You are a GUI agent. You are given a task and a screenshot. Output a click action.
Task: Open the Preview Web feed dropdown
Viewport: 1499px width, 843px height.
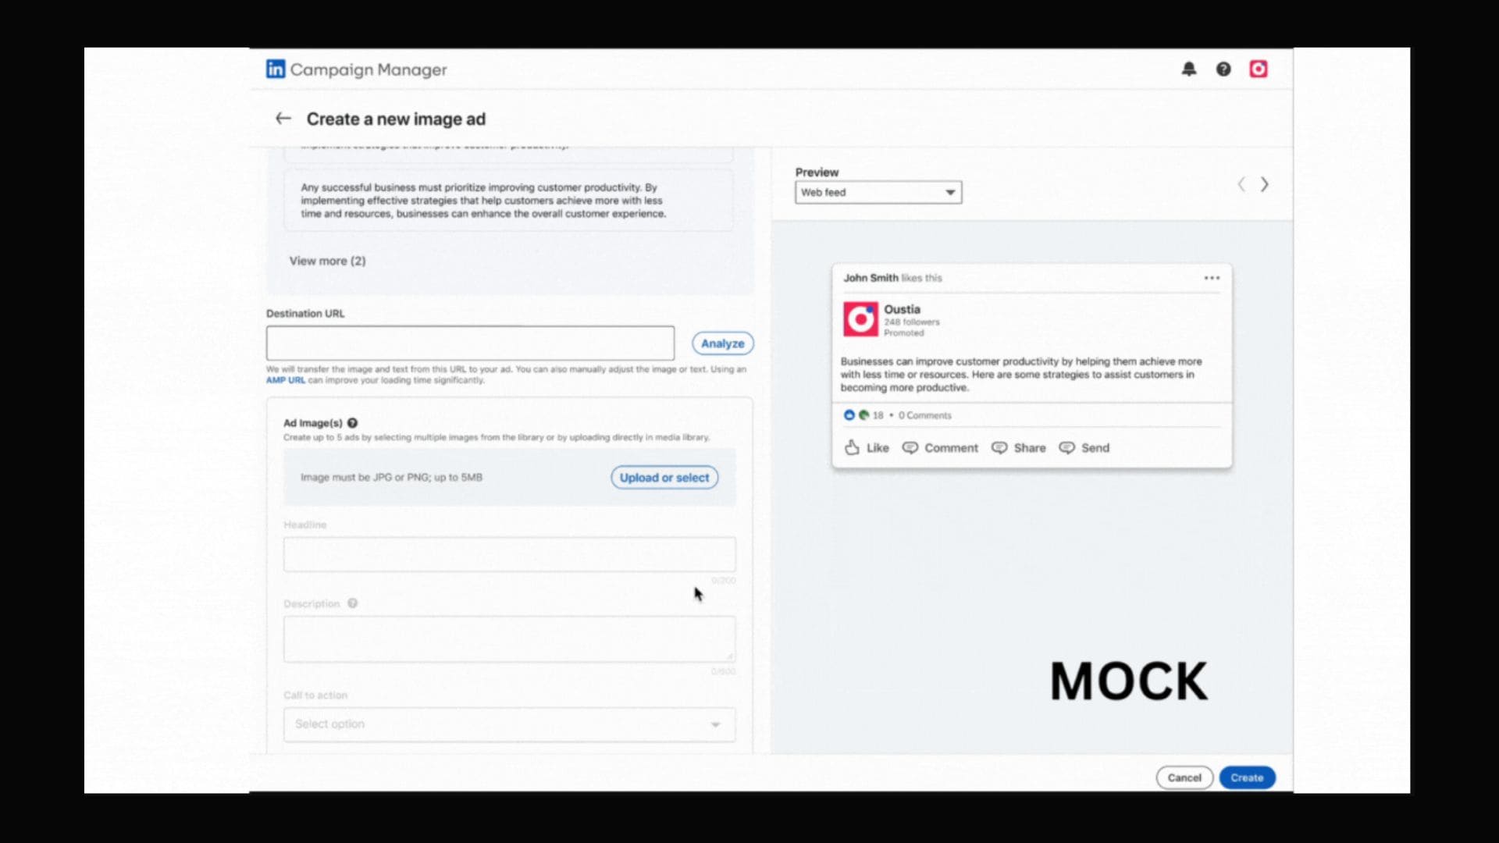click(878, 193)
